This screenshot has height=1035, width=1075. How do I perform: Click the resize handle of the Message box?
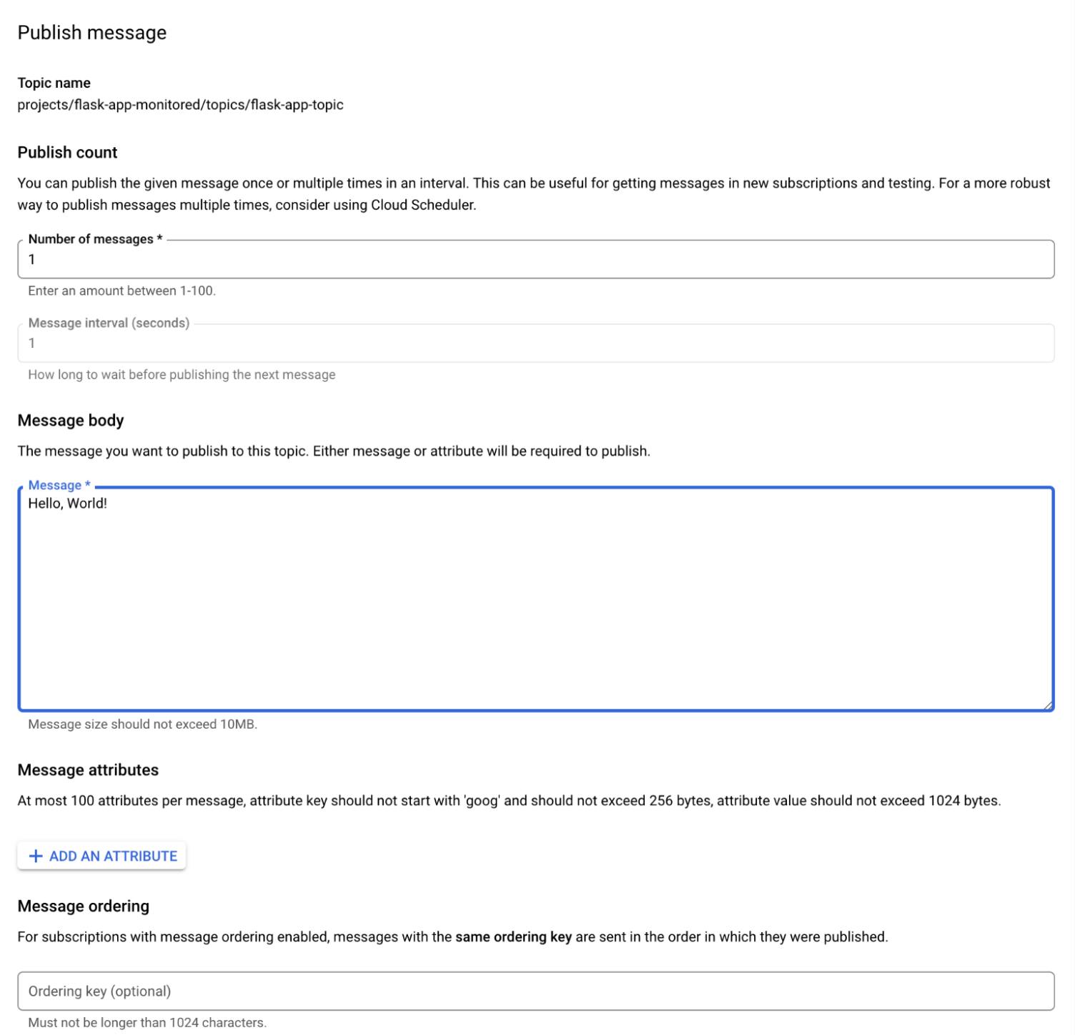pos(1048,703)
